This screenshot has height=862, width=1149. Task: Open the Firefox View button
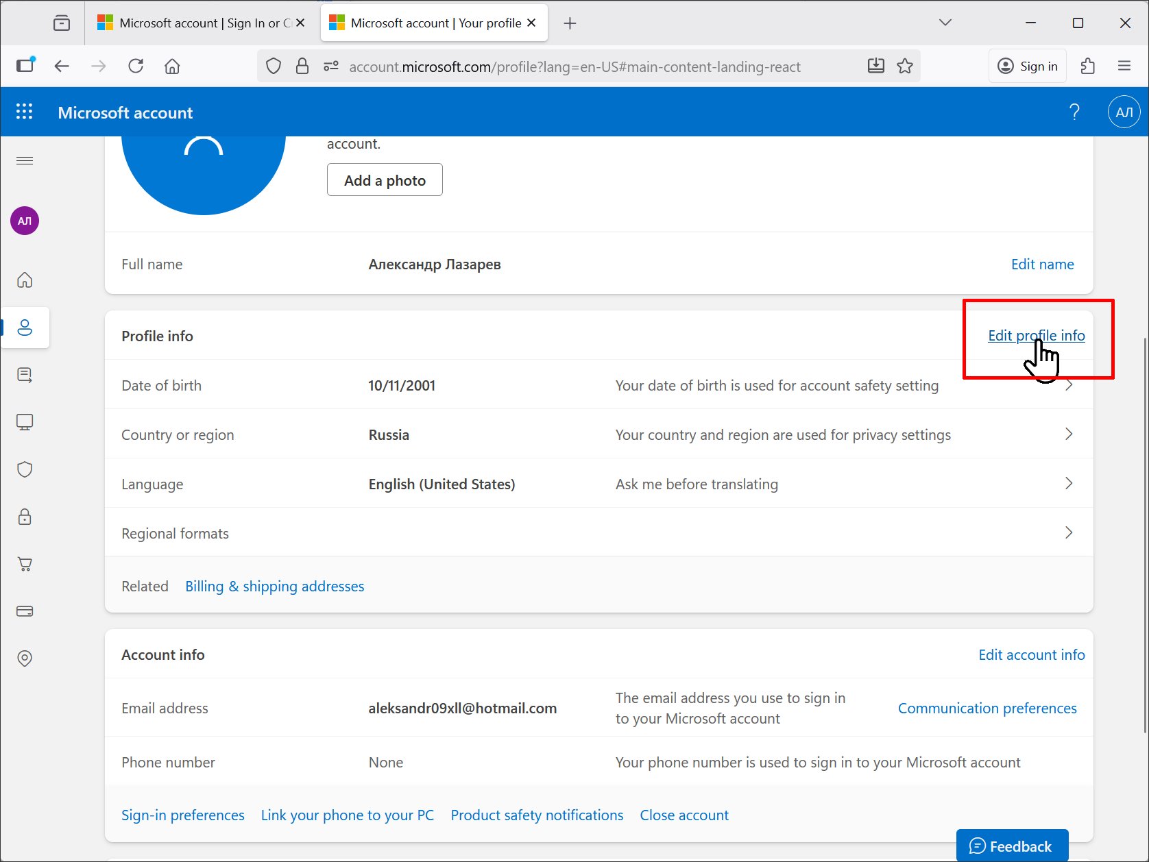pos(62,23)
